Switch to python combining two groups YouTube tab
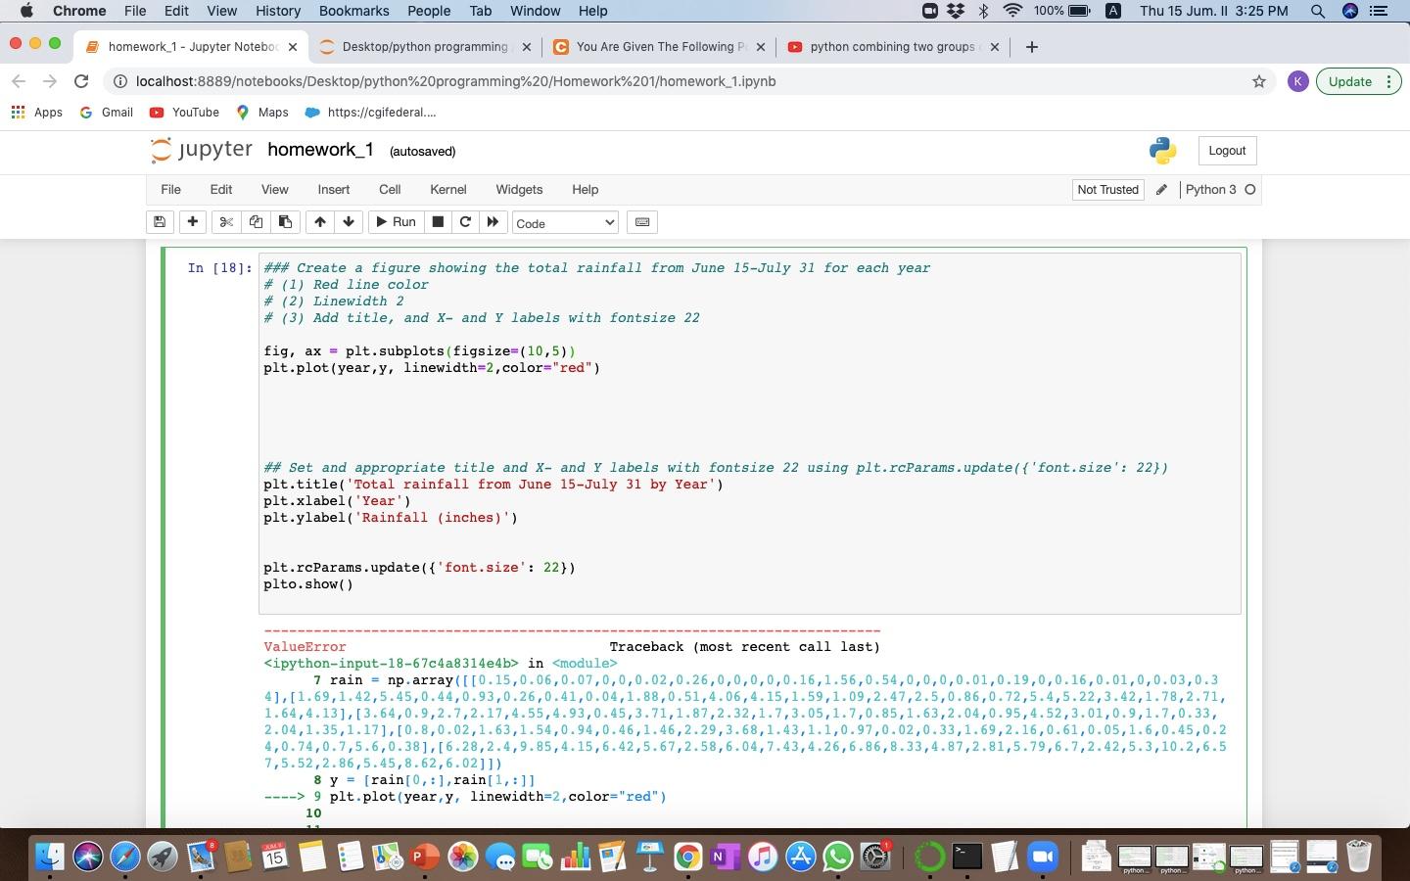Viewport: 1410px width, 881px height. coord(892,47)
